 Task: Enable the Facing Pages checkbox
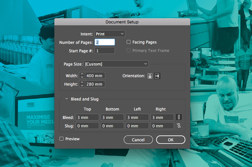point(129,42)
